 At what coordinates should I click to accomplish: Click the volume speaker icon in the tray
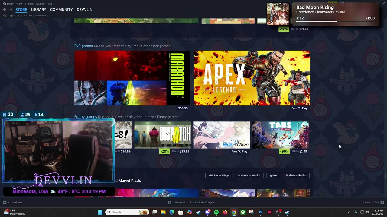pyautogui.click(x=367, y=212)
